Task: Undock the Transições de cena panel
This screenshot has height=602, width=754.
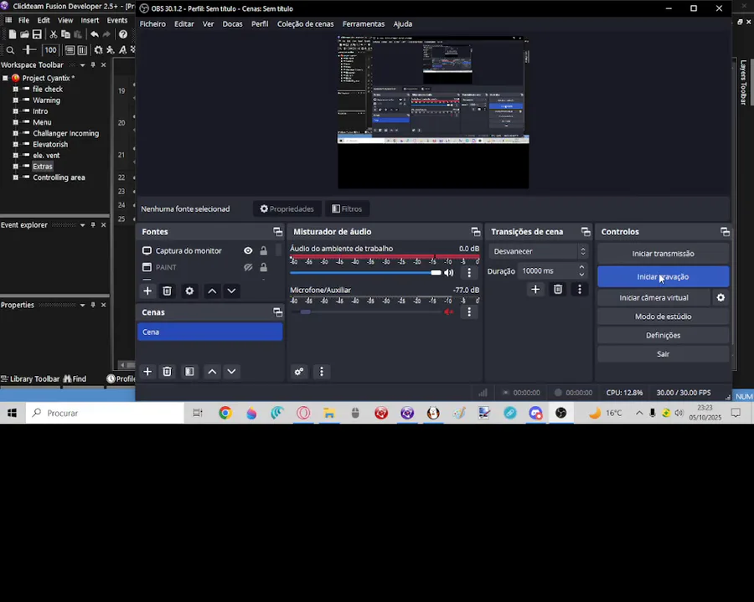Action: [586, 232]
